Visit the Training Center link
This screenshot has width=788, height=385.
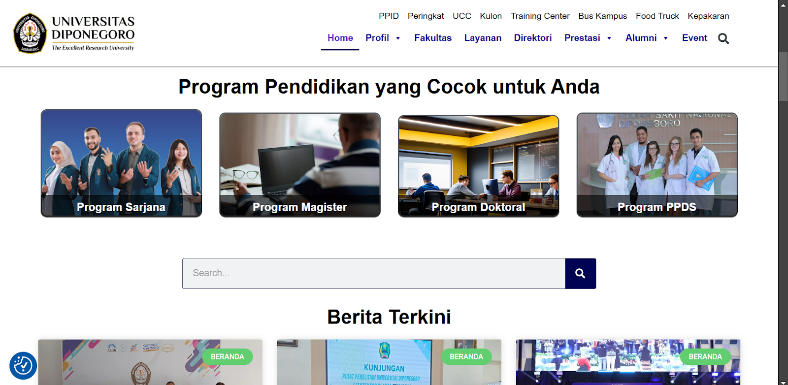coord(540,16)
